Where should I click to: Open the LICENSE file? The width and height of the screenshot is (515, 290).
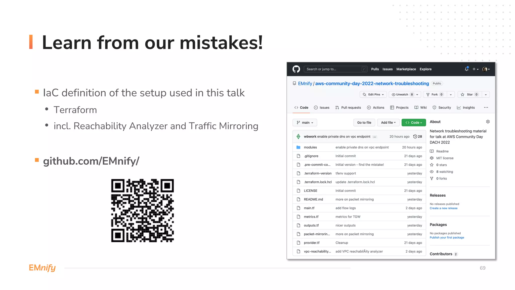click(x=311, y=191)
